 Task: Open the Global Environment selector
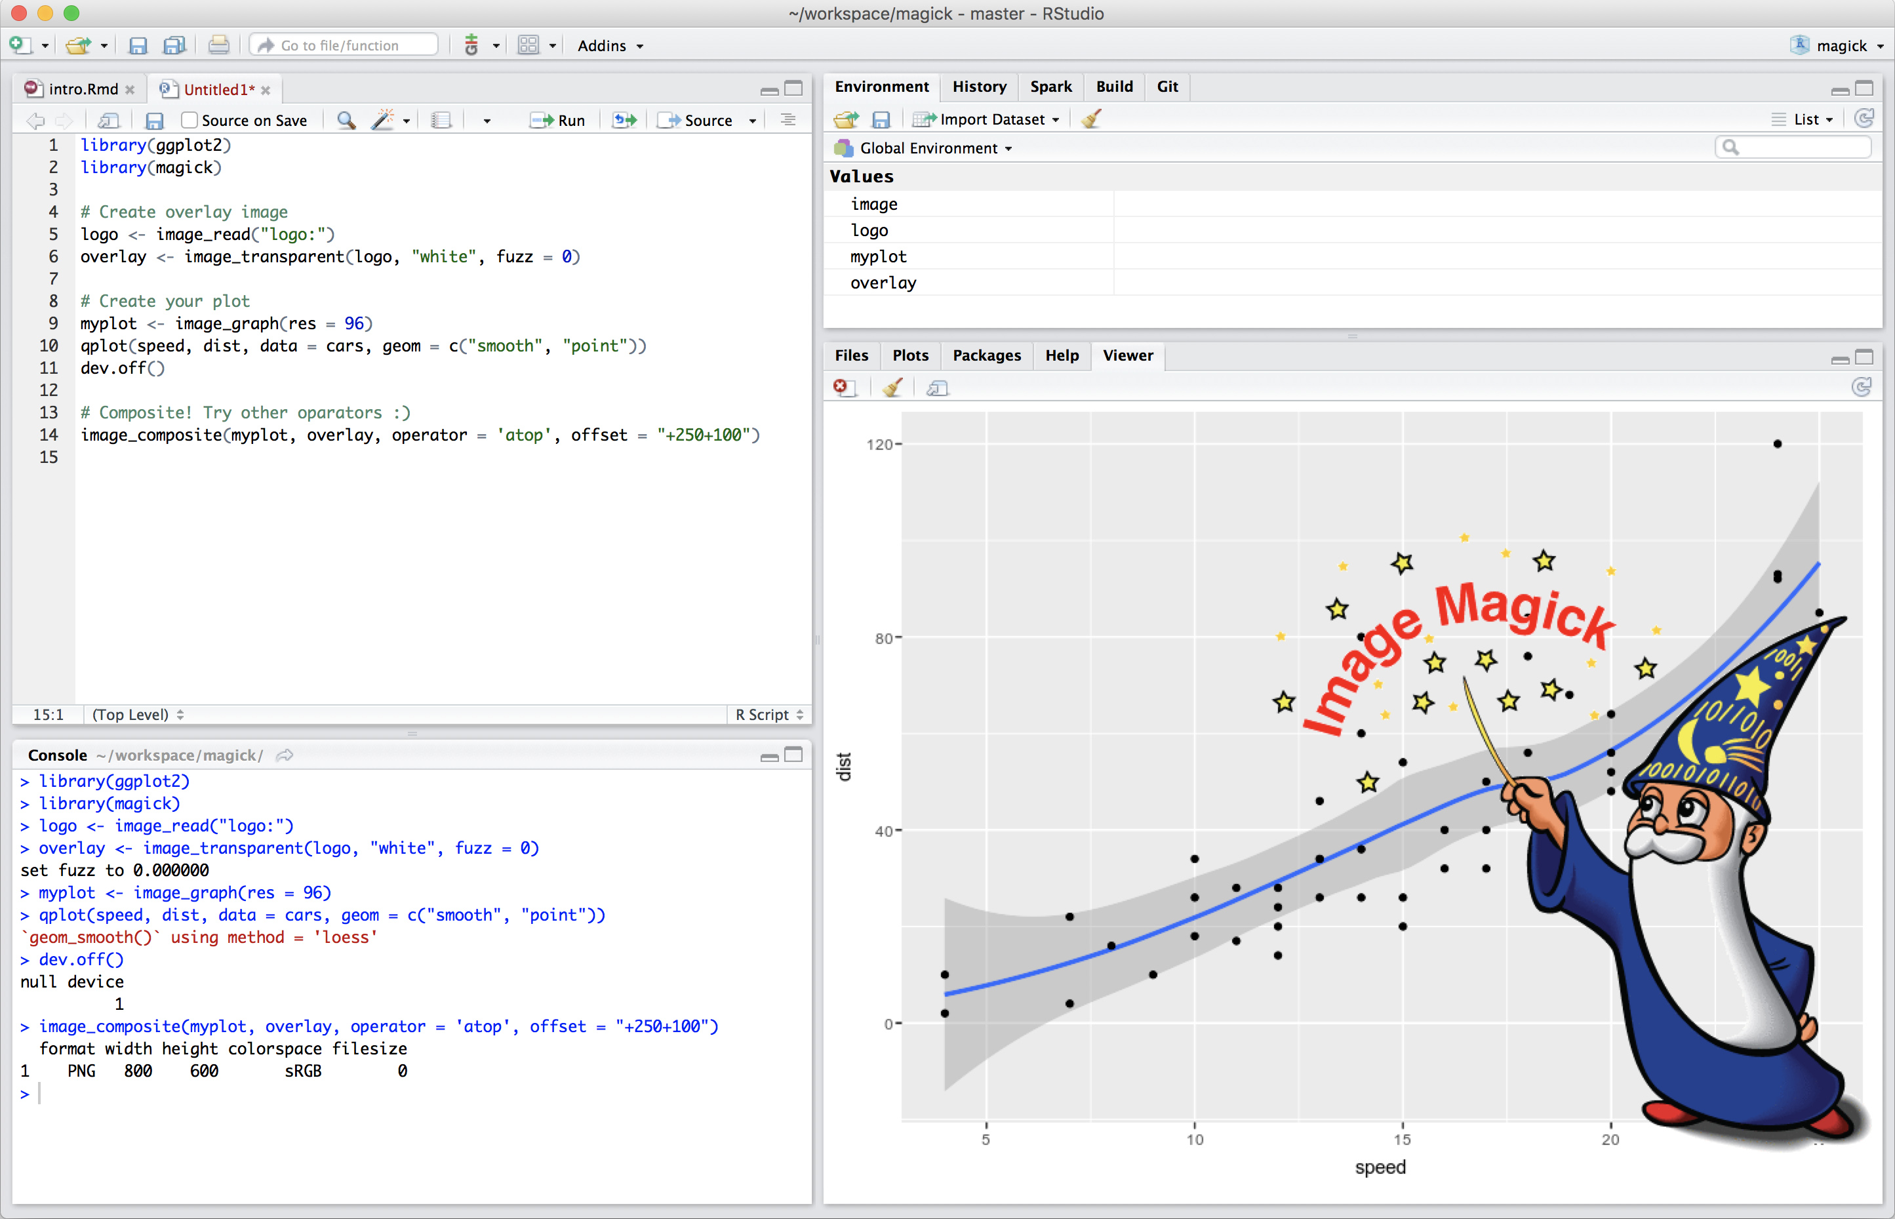(923, 148)
